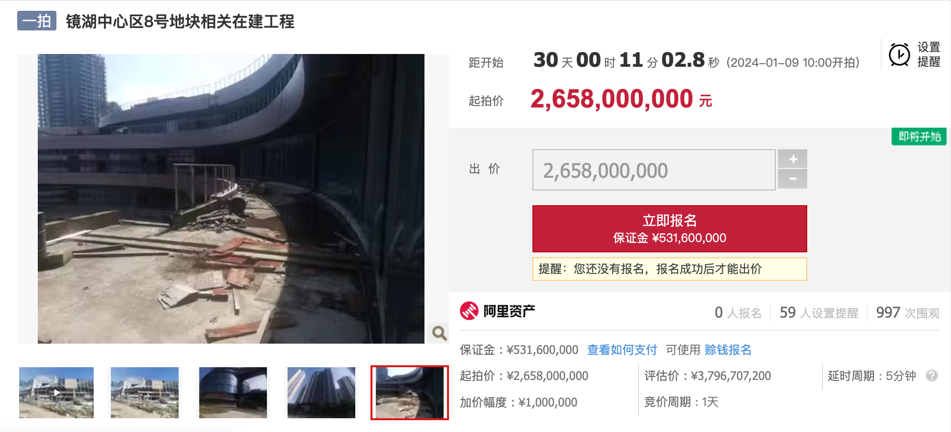Select the fourth high-rise towers thumbnail

click(x=321, y=393)
